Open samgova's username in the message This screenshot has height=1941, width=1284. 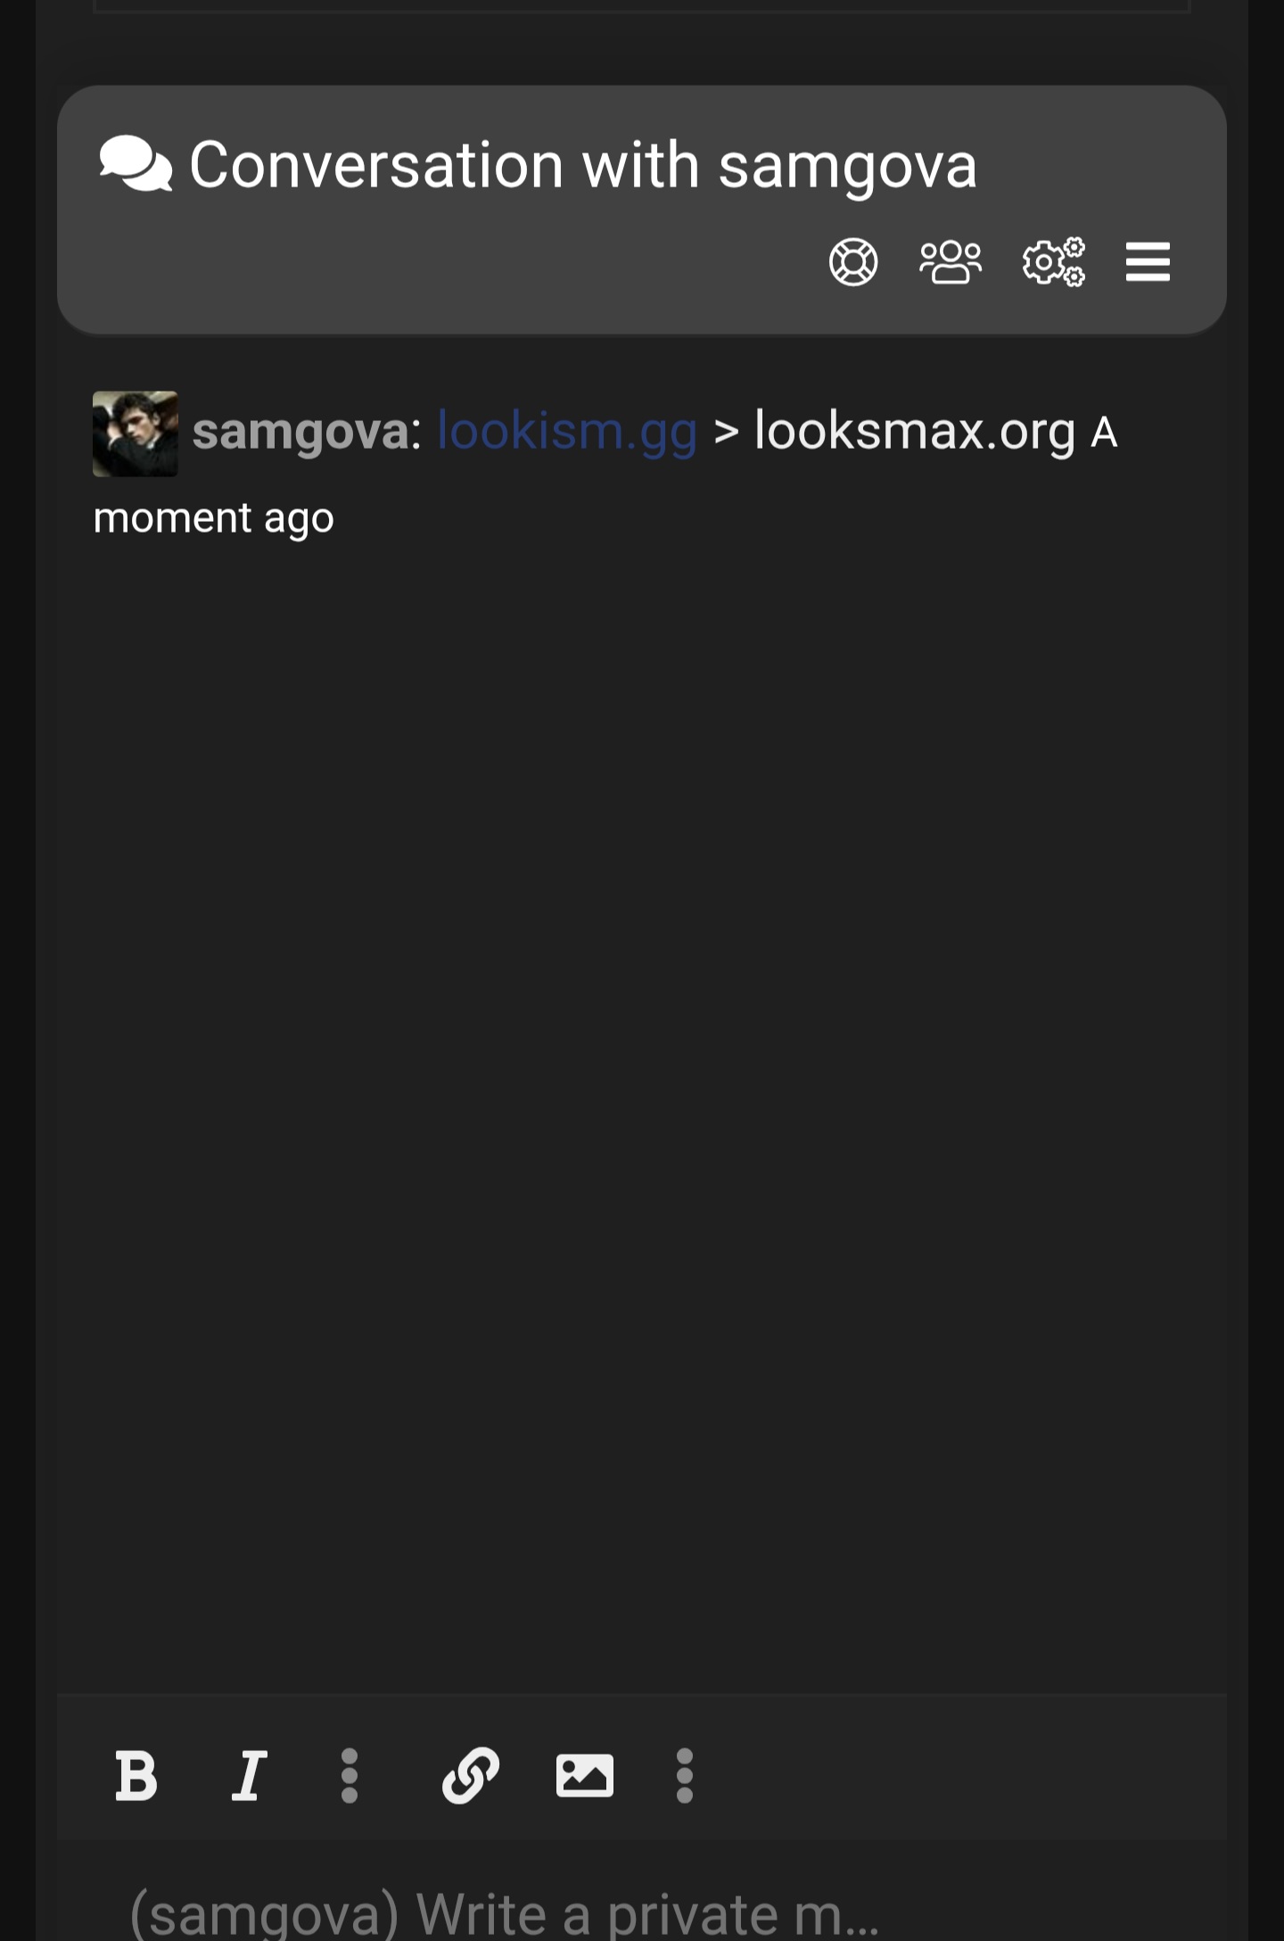301,432
